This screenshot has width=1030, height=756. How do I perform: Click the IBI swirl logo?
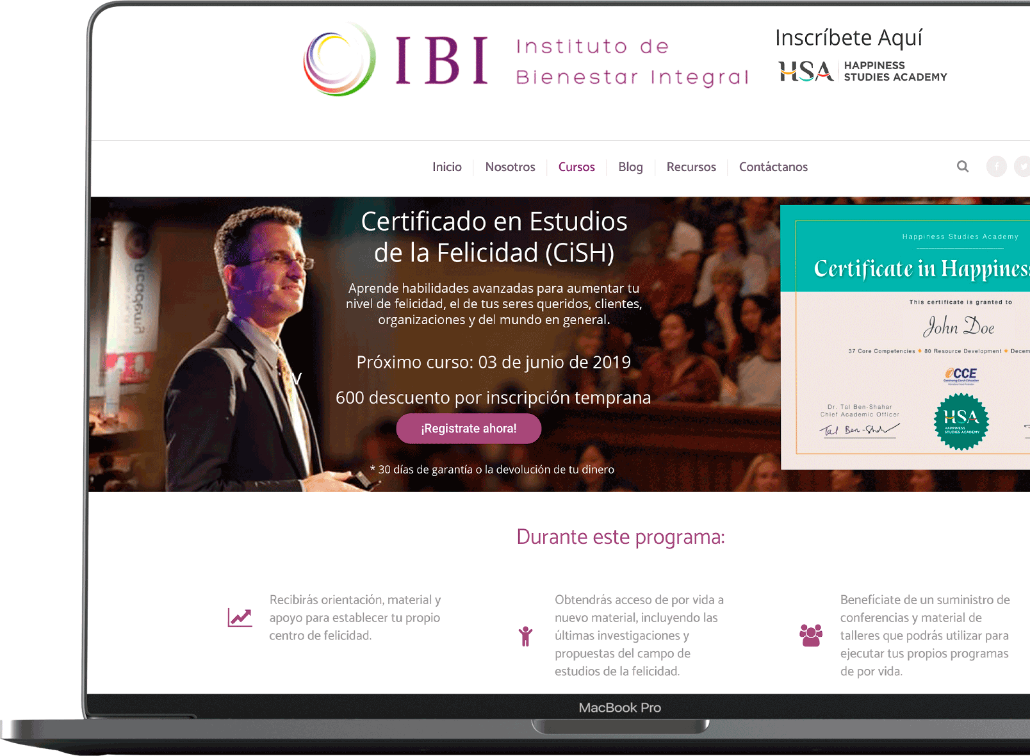[339, 60]
